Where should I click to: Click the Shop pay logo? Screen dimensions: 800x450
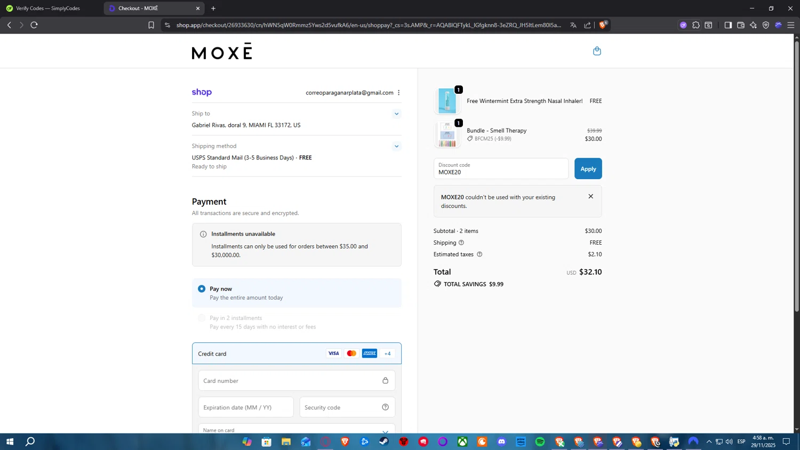(202, 92)
